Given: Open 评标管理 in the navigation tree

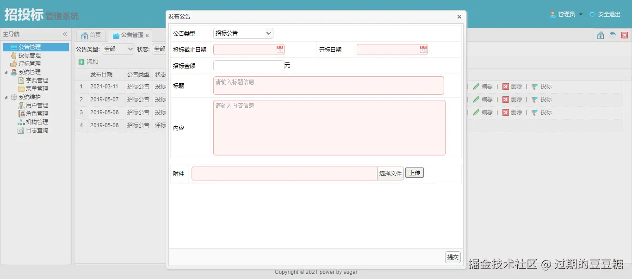Looking at the screenshot, I should [x=30, y=64].
